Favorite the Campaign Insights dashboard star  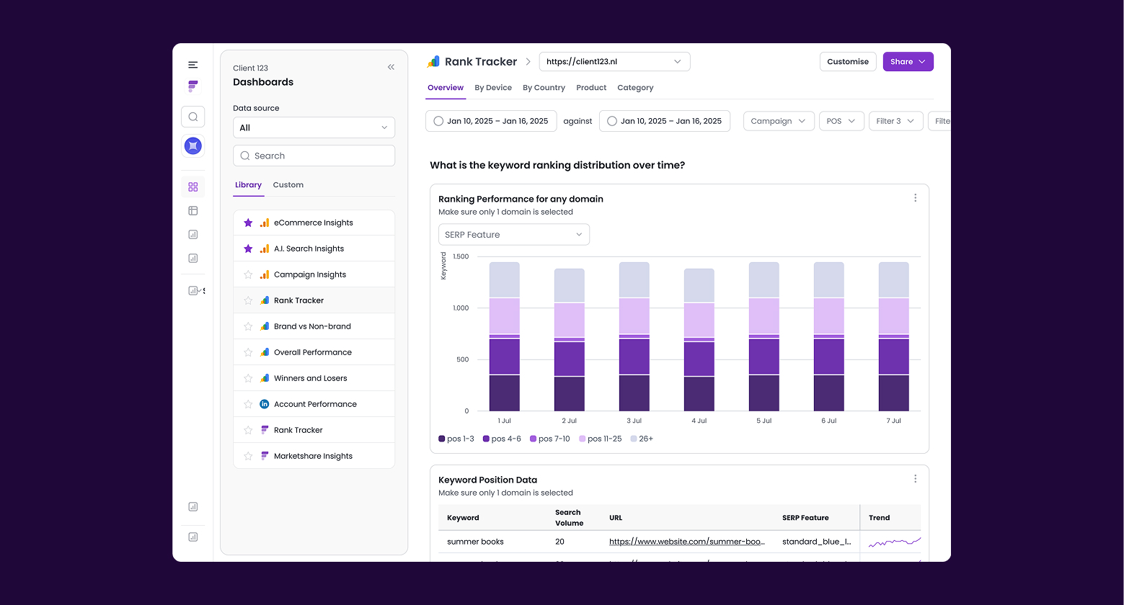tap(248, 274)
